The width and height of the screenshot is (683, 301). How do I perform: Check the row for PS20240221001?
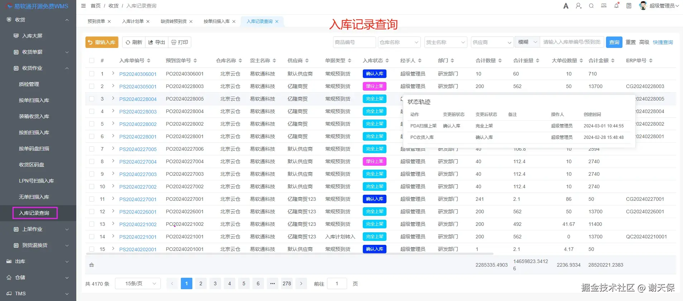click(x=92, y=237)
